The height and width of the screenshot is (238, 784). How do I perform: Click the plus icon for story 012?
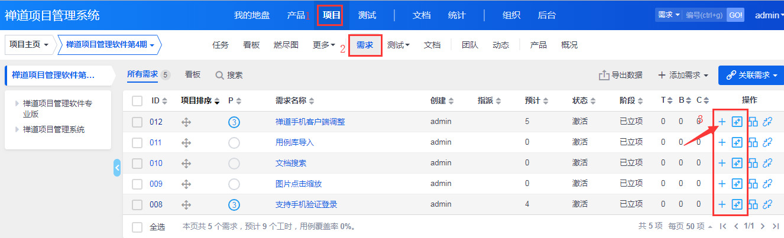(x=721, y=122)
